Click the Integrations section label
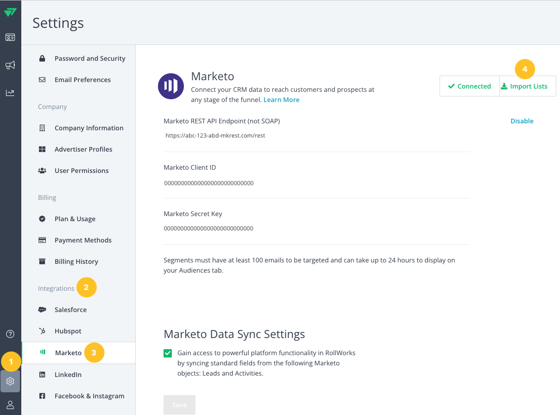The height and width of the screenshot is (415, 560). tap(56, 288)
